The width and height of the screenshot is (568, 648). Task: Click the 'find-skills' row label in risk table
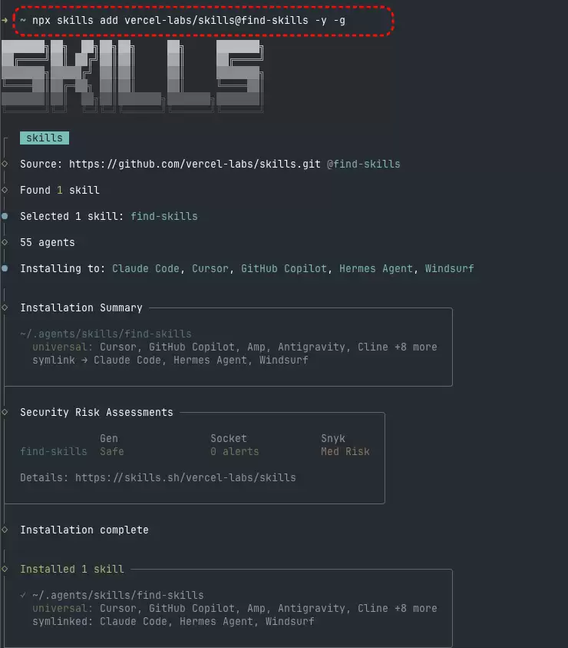(x=54, y=451)
